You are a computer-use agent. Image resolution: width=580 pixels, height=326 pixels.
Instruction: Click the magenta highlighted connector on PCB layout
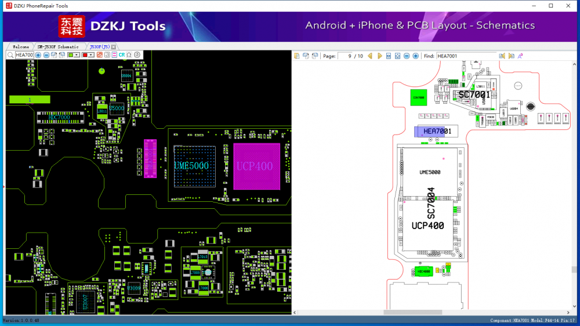point(150,159)
